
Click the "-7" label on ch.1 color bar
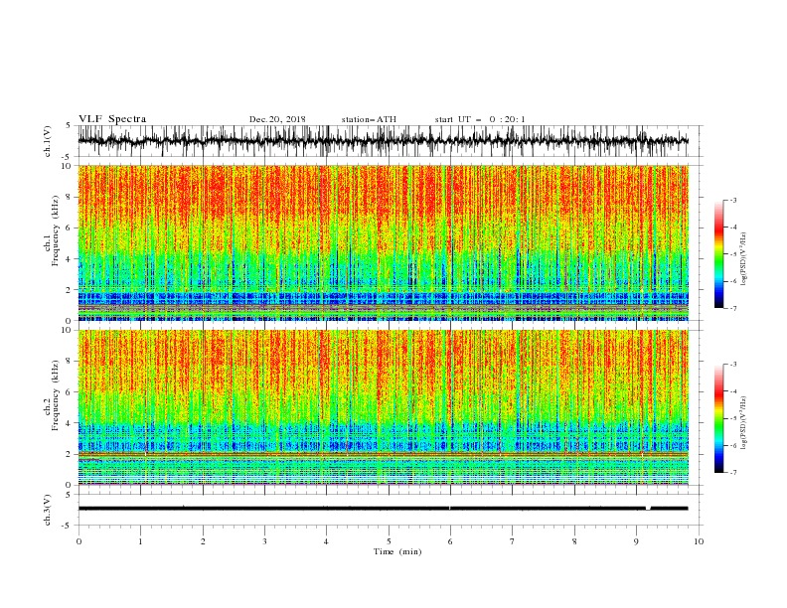732,308
